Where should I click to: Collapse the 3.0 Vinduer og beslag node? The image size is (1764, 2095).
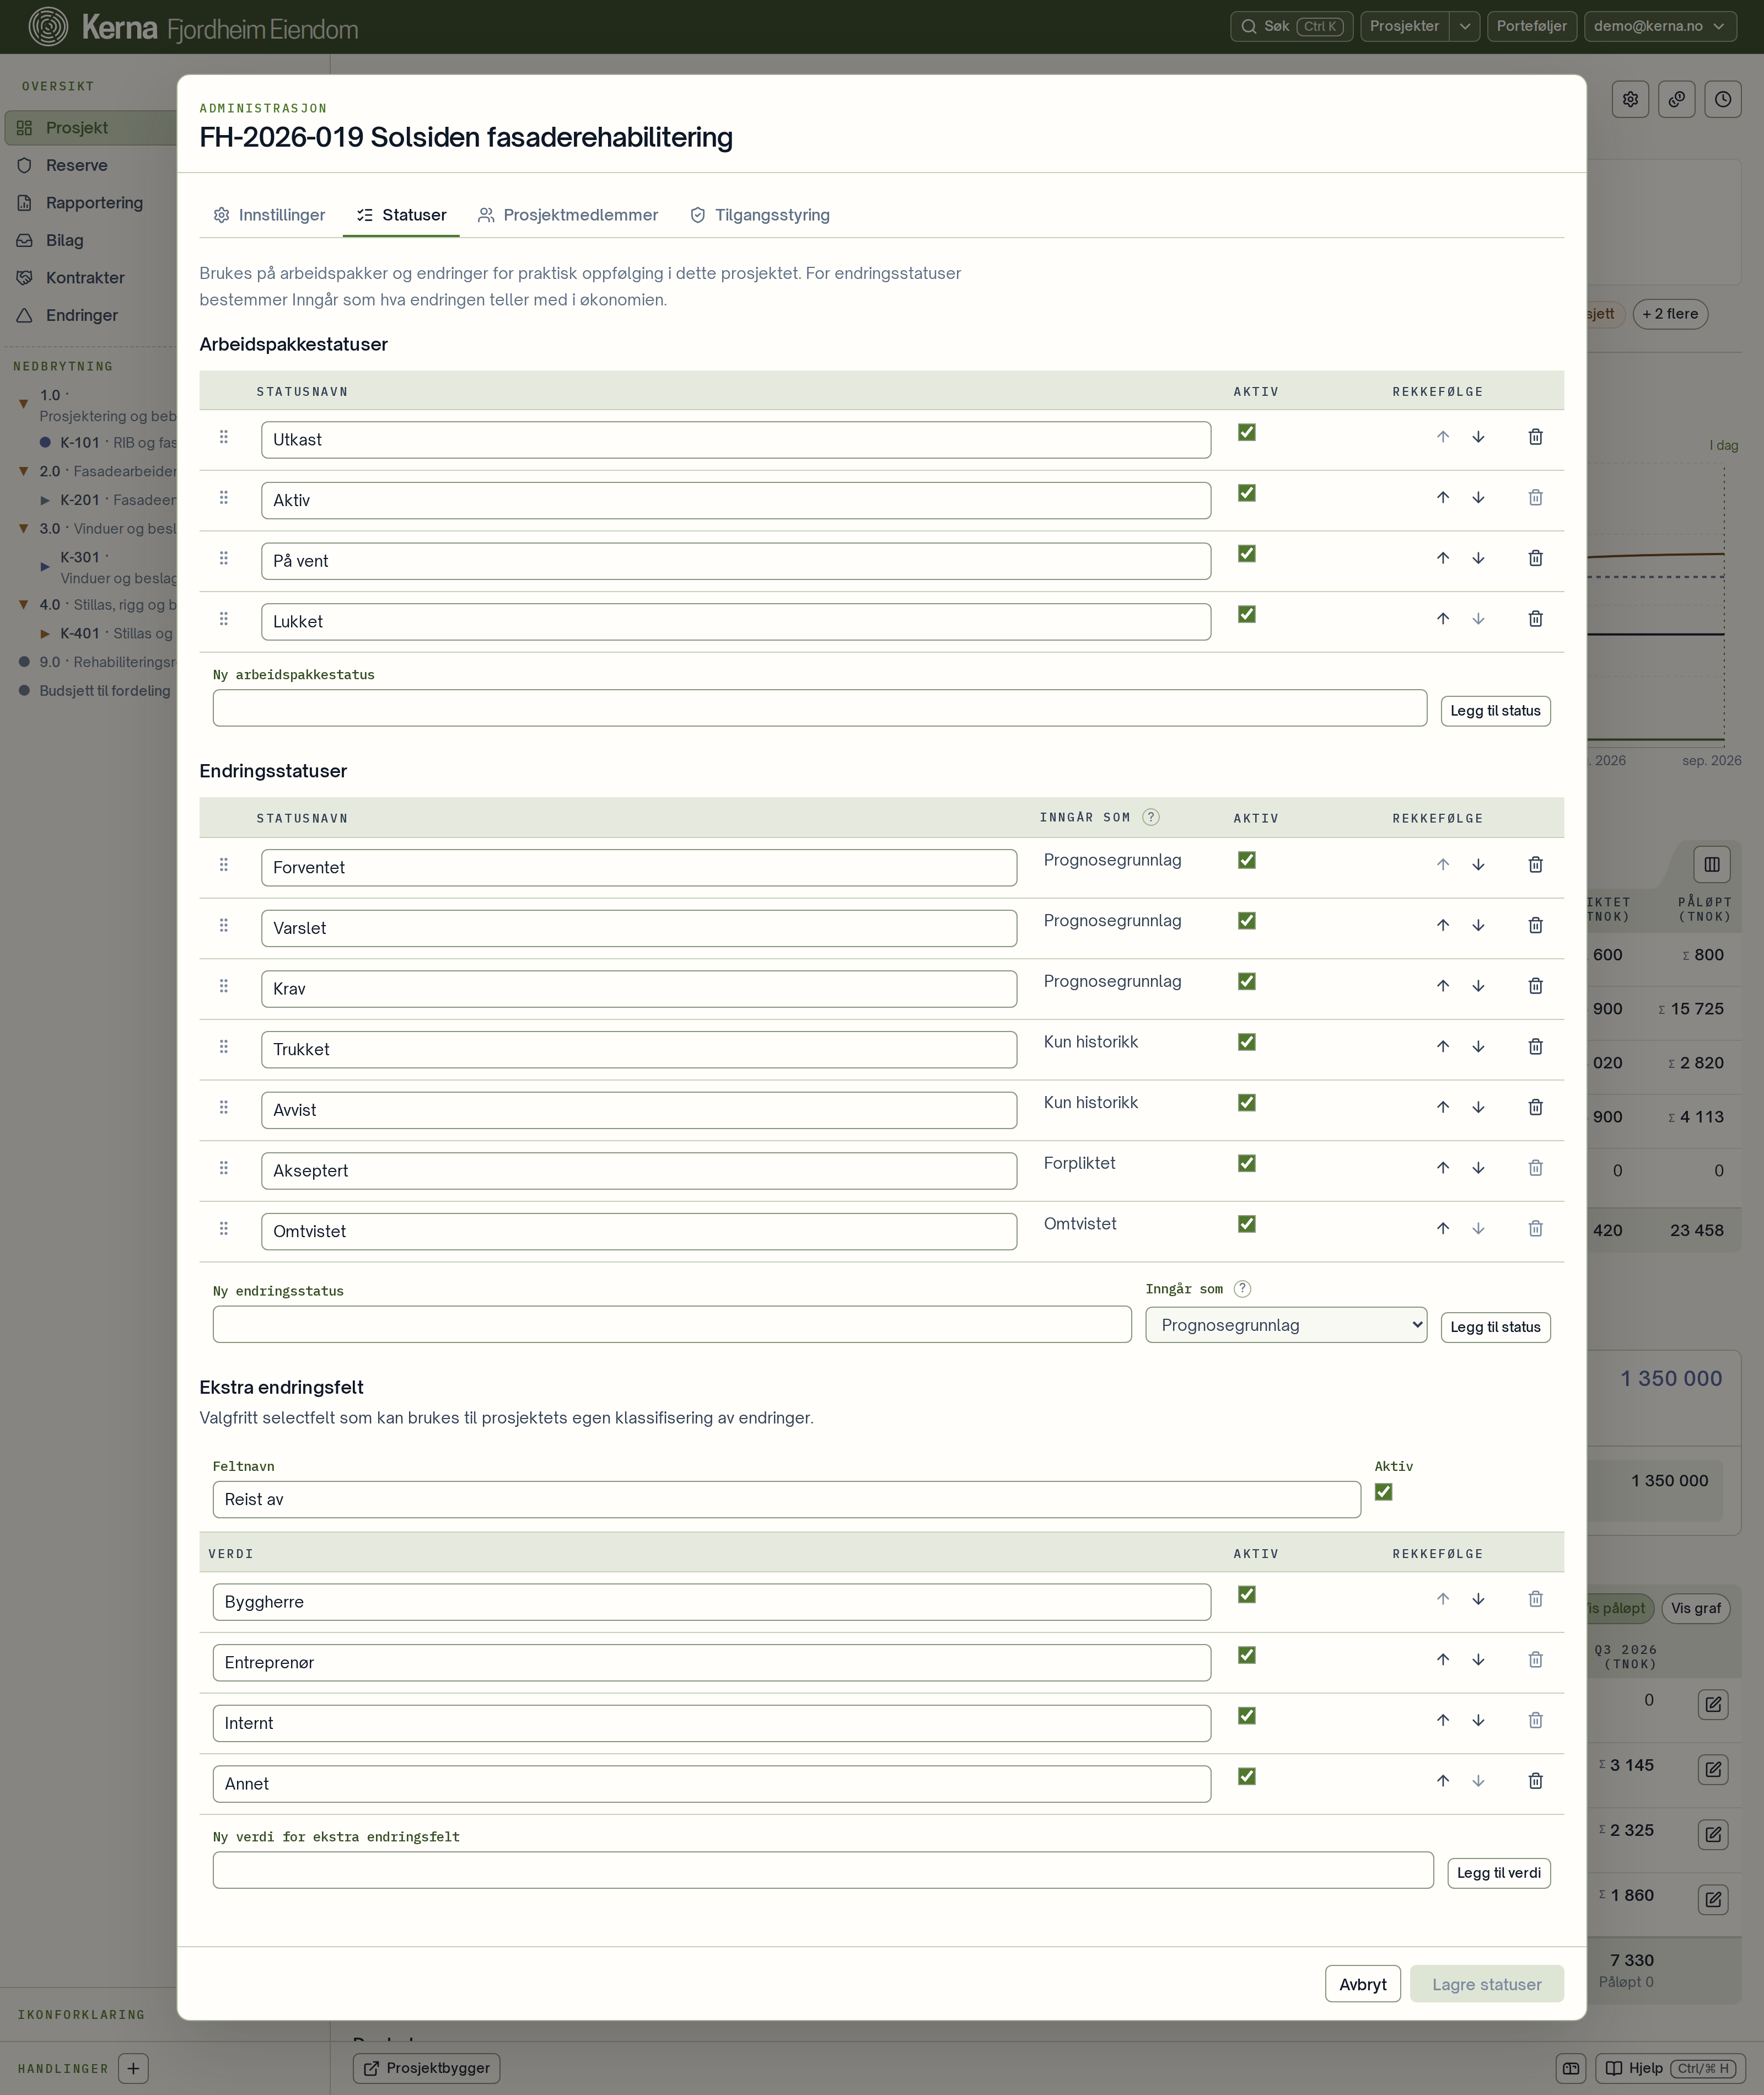23,528
